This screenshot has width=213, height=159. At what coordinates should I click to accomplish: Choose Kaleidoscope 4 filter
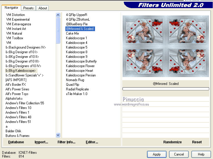tap(77, 43)
